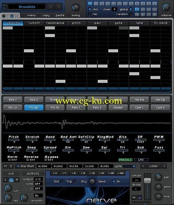The image size is (174, 205).
Task: Click the previous preset arrow
Action: (x=51, y=6)
